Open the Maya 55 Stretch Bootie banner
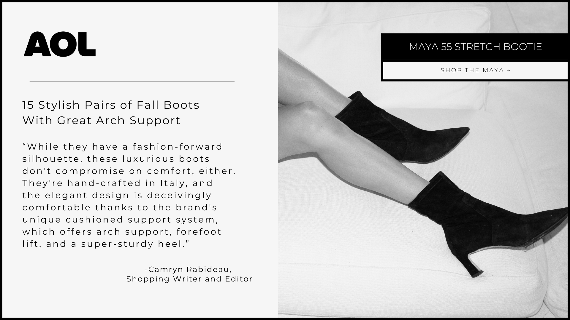 coord(475,47)
